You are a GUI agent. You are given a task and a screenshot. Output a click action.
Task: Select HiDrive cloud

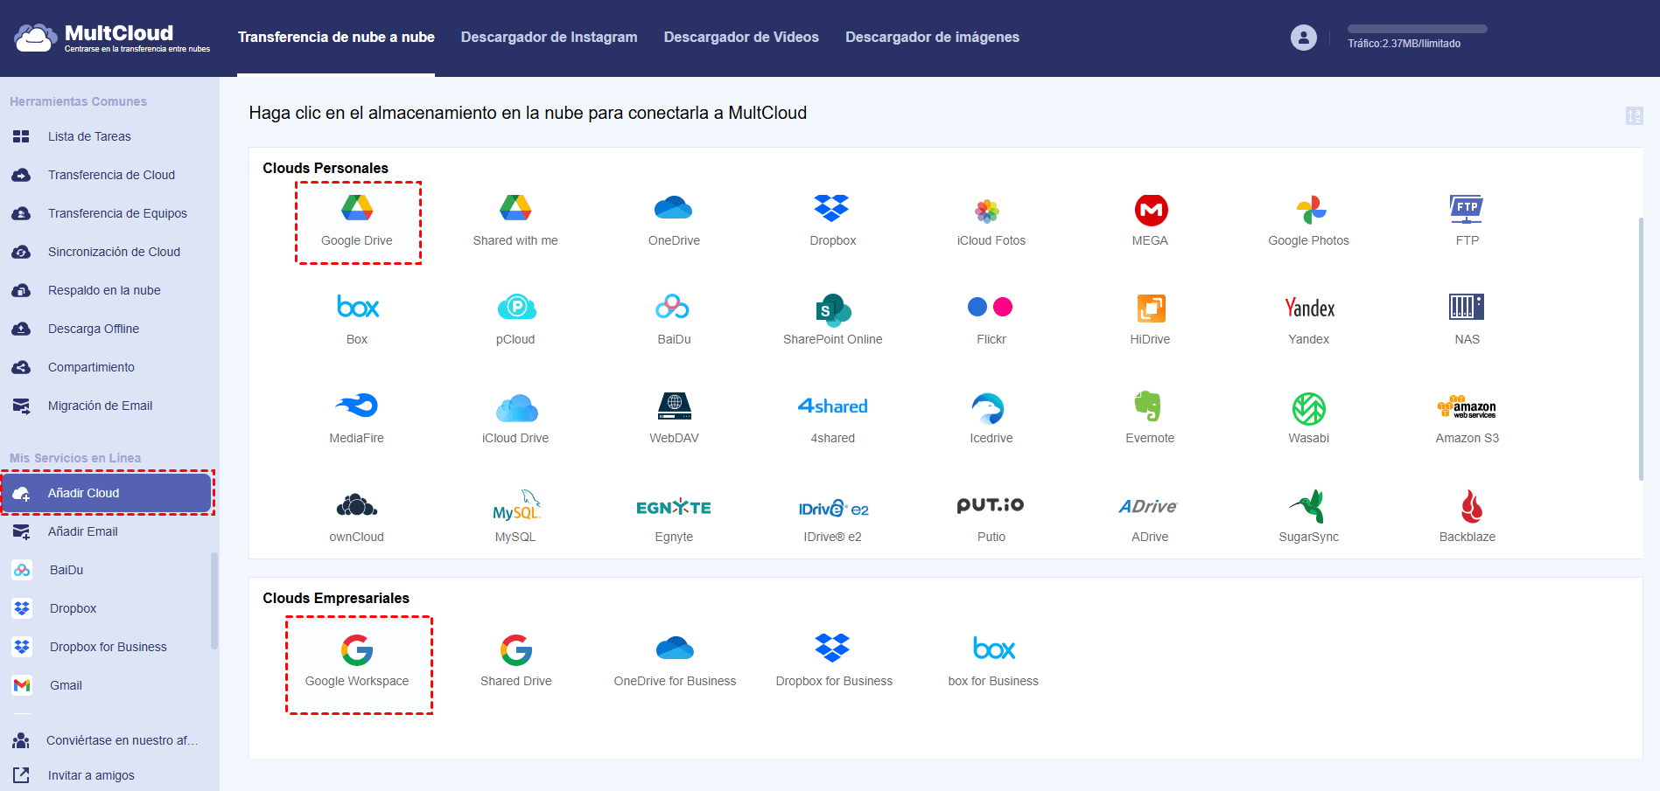(1150, 320)
